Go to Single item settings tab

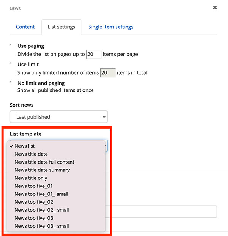coord(111,27)
